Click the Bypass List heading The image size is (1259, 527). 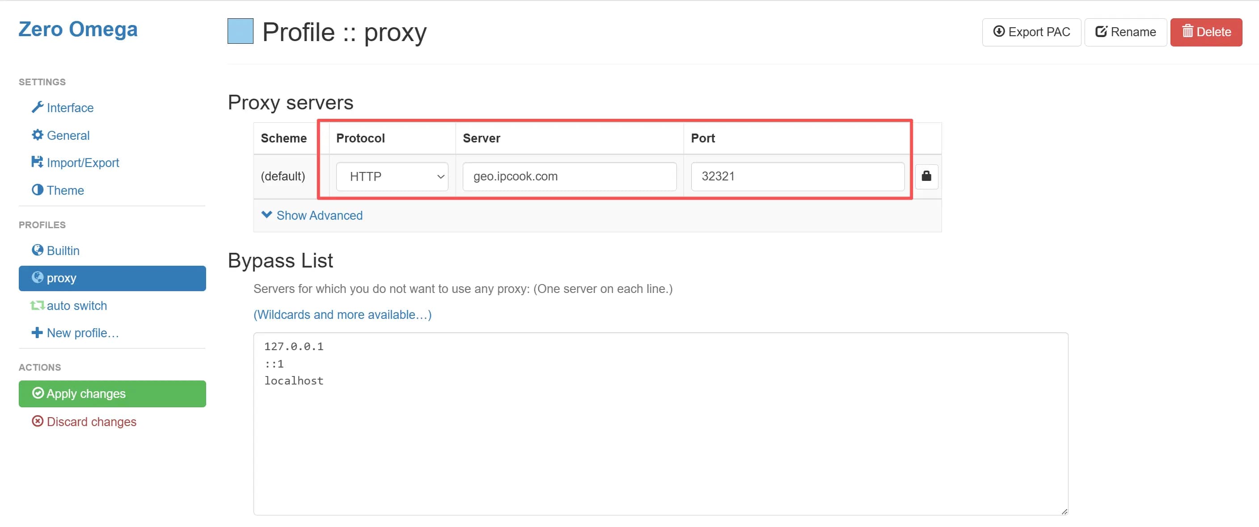pos(280,260)
